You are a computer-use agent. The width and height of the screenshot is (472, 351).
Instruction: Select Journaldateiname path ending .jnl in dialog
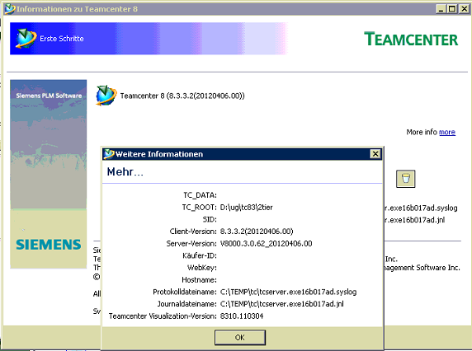[281, 304]
